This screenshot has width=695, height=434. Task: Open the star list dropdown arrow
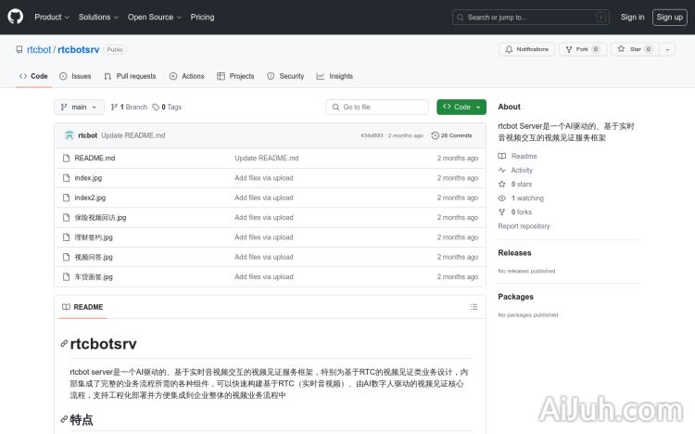[x=667, y=49]
